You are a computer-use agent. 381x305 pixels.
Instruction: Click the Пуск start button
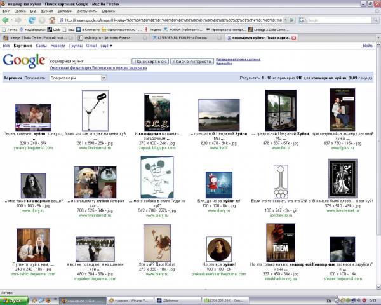(14, 301)
